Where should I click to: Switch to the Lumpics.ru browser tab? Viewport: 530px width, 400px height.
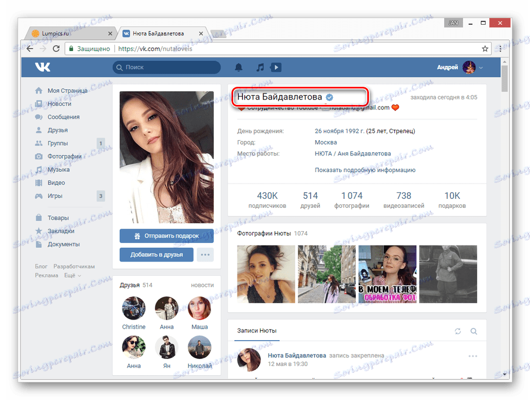(x=70, y=34)
